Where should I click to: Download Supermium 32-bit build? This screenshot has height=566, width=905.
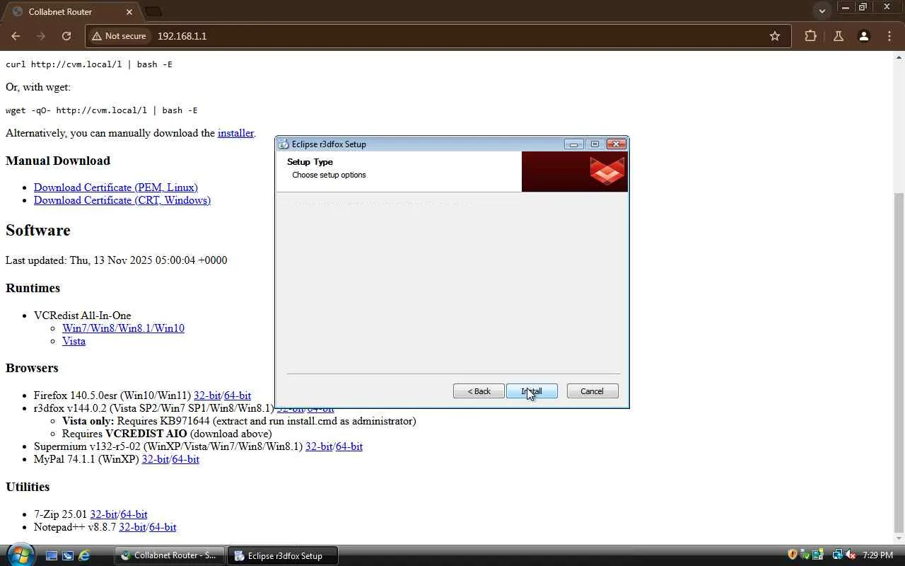pos(319,446)
